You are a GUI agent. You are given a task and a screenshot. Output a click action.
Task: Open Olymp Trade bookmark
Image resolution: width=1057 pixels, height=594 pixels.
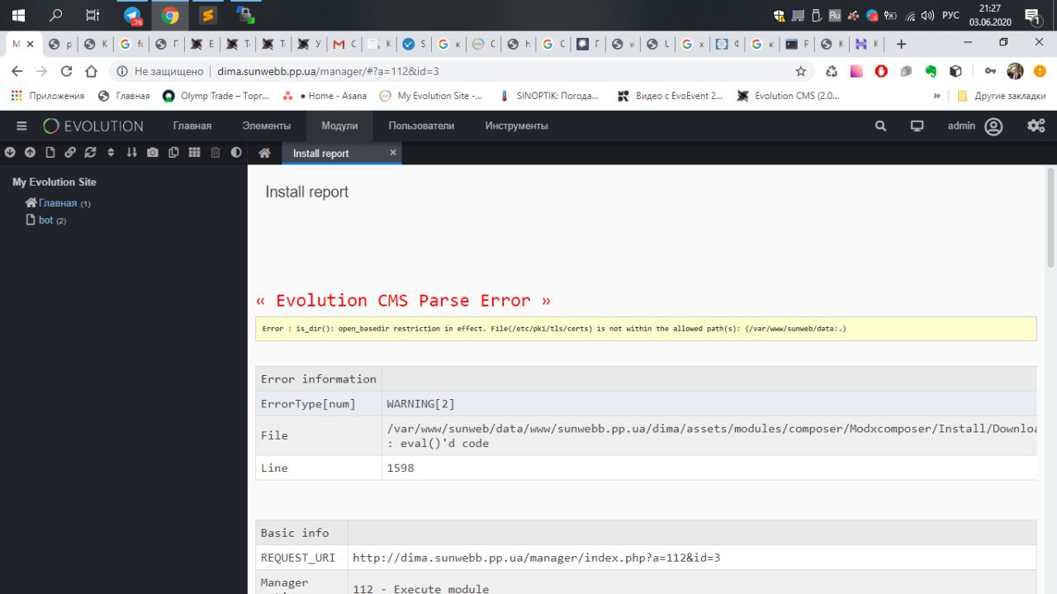click(x=216, y=96)
